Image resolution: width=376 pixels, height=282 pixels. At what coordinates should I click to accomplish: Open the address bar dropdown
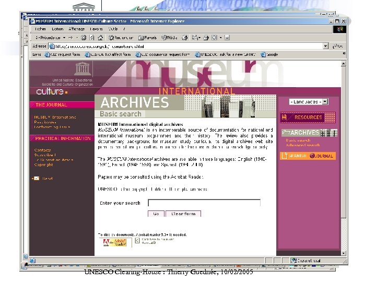coord(325,46)
